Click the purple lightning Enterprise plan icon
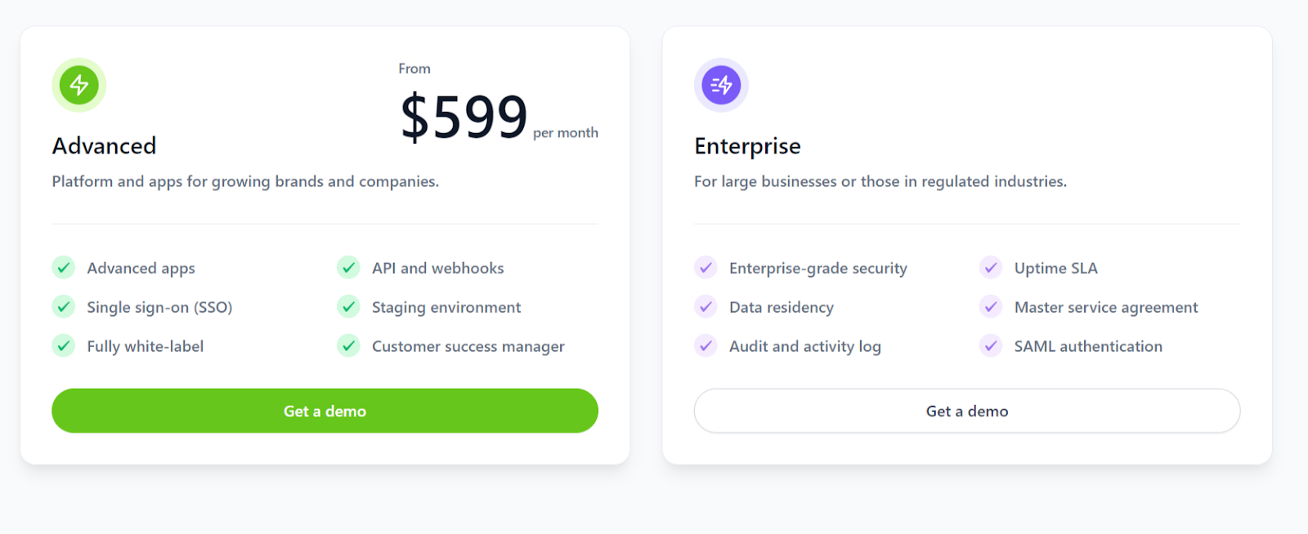This screenshot has height=534, width=1308. click(x=721, y=85)
